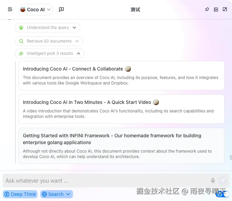Open Introducing Coco AI in Two Minutes result
Image resolution: width=232 pixels, height=201 pixels.
pyautogui.click(x=121, y=109)
